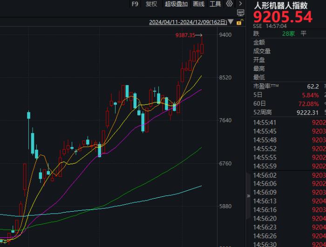Select the 14:56:09 tick row

289,193
